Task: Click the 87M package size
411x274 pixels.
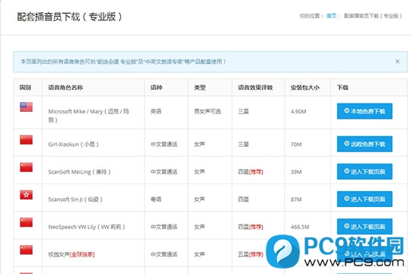Action: point(296,199)
